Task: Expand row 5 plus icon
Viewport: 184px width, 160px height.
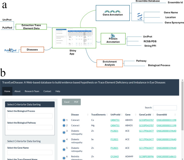Action: 64,150
